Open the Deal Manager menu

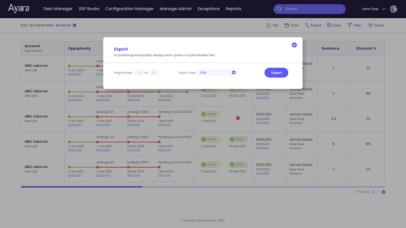coord(58,9)
